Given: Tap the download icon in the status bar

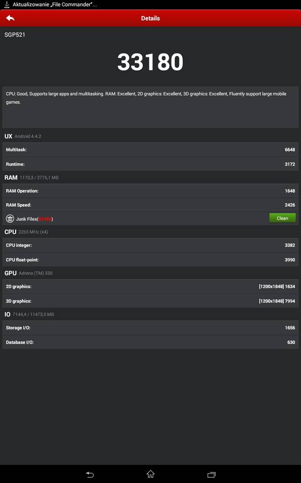Looking at the screenshot, I should click(7, 5).
